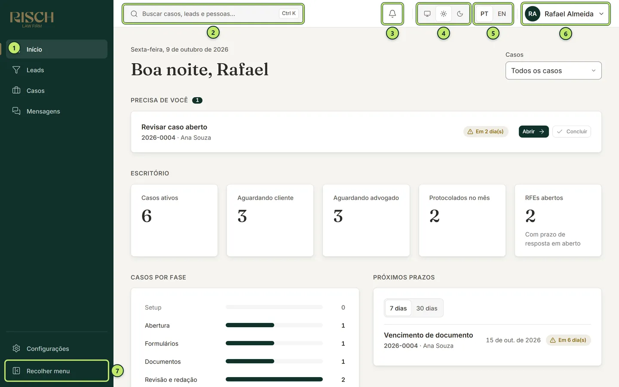Open the notifications bell
This screenshot has width=619, height=387.
click(x=392, y=14)
